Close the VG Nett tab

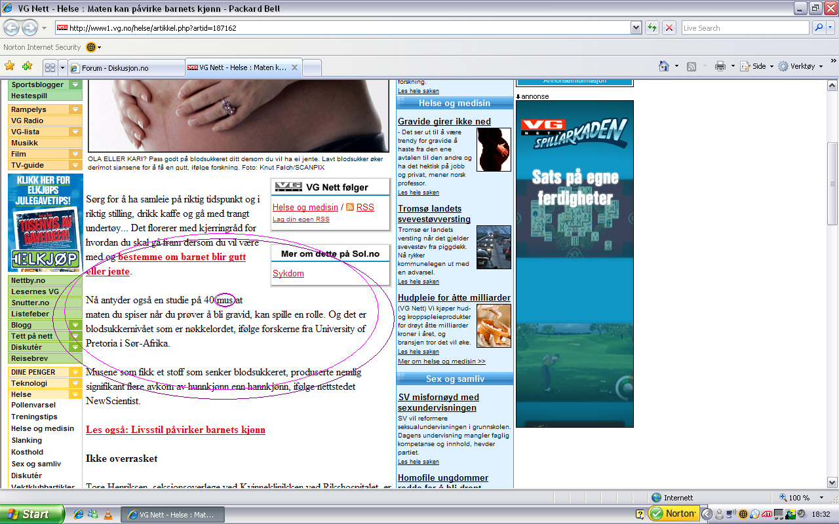click(295, 67)
